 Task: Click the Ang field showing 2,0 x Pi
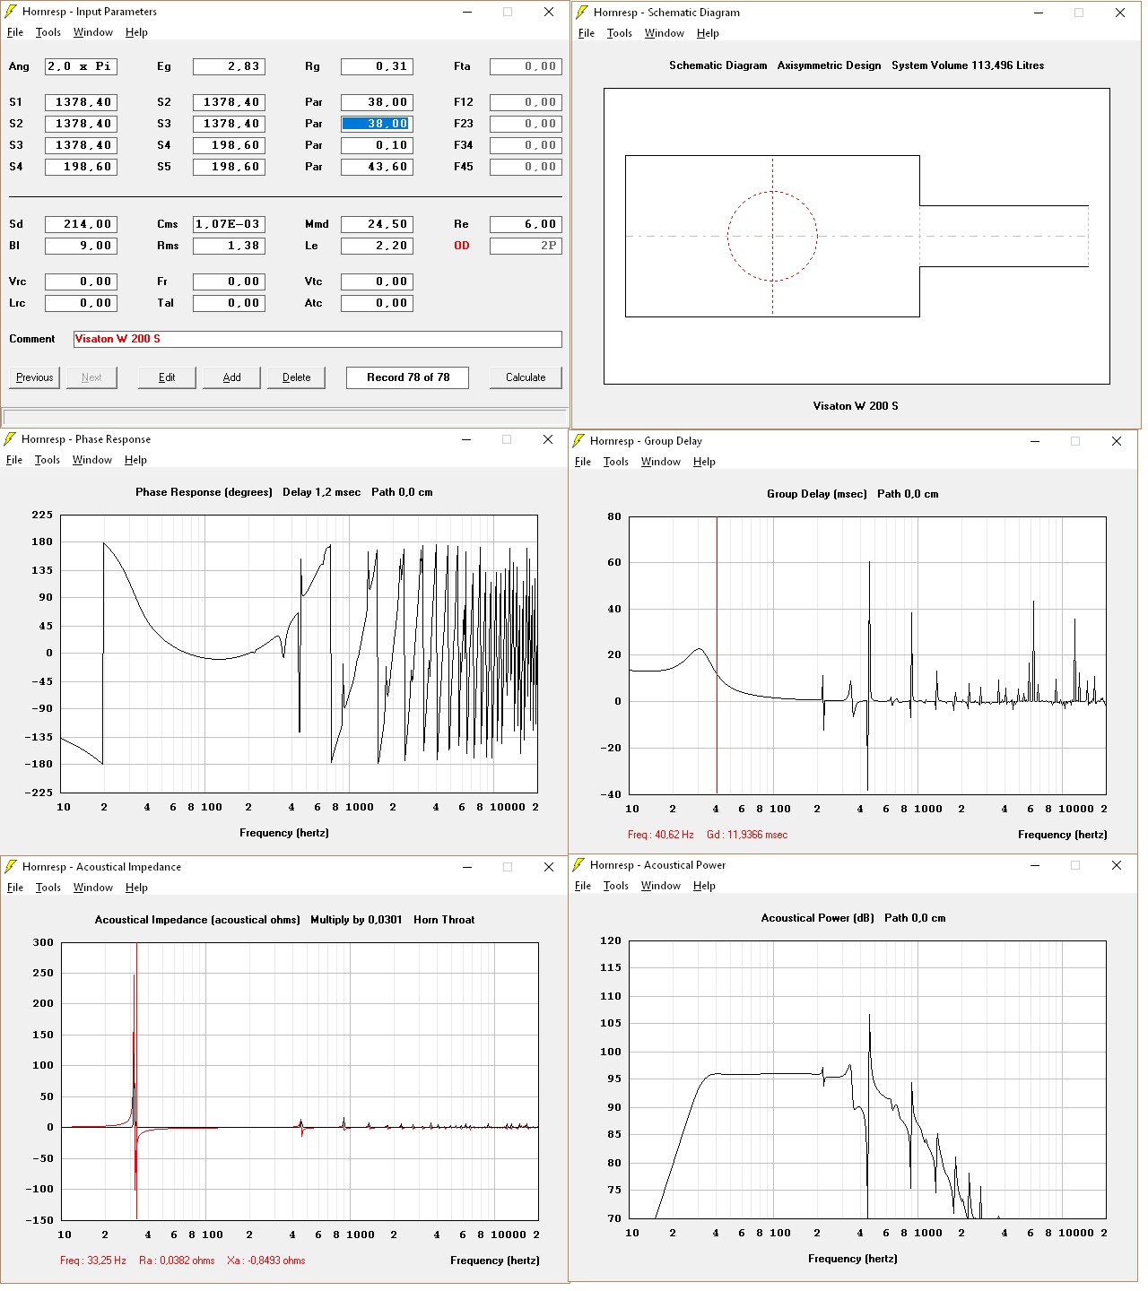coord(81,66)
